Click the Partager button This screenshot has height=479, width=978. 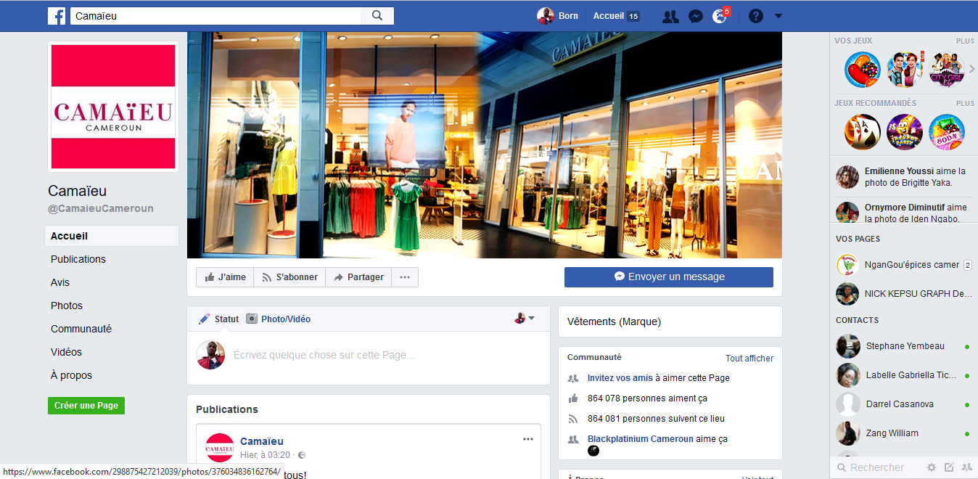358,277
